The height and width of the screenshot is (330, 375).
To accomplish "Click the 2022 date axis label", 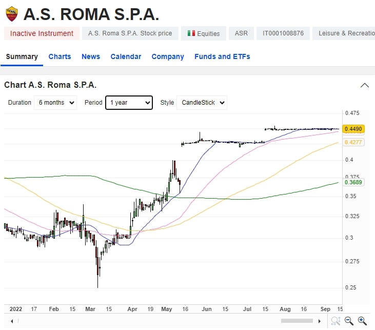I will [x=16, y=309].
